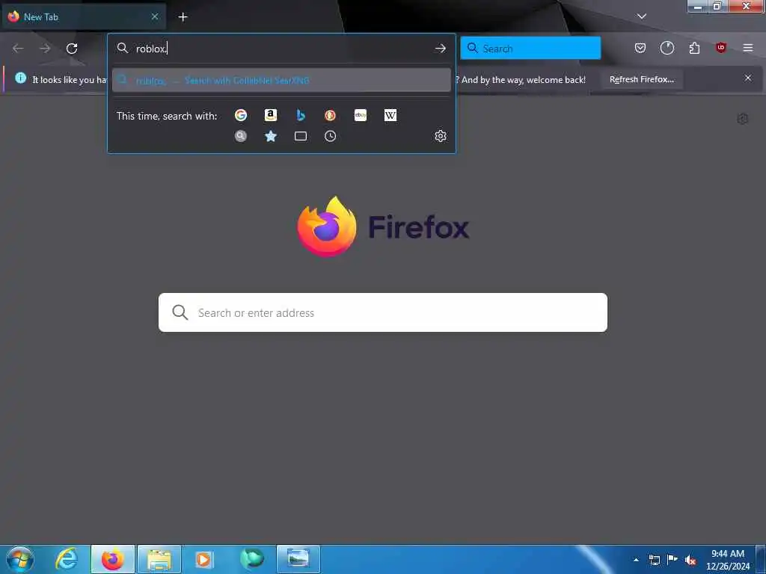Search this time with Bing
The height and width of the screenshot is (574, 766).
(301, 115)
